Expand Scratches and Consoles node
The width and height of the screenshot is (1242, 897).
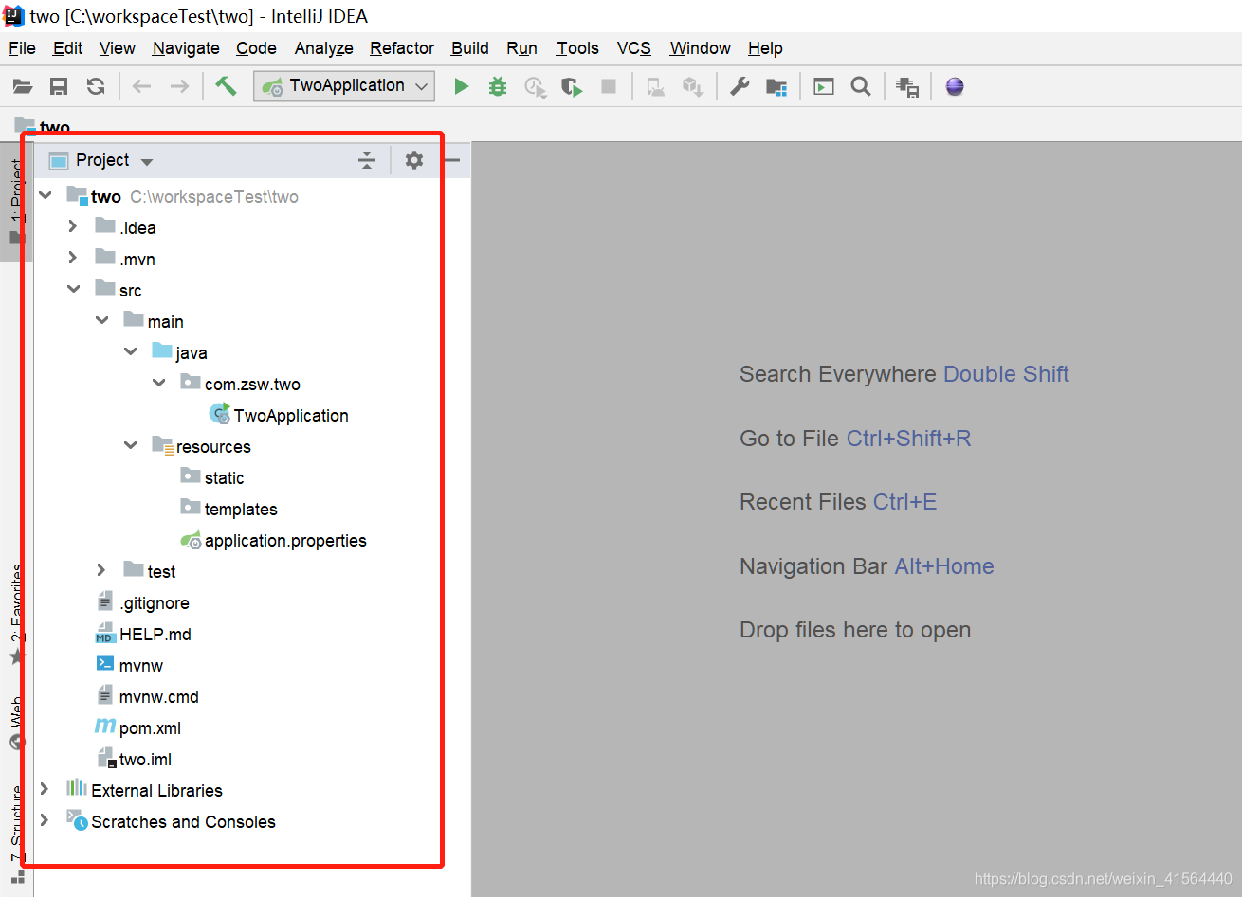[x=45, y=820]
